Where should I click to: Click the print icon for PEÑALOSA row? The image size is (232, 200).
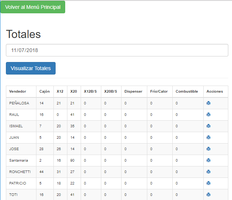[208, 103]
